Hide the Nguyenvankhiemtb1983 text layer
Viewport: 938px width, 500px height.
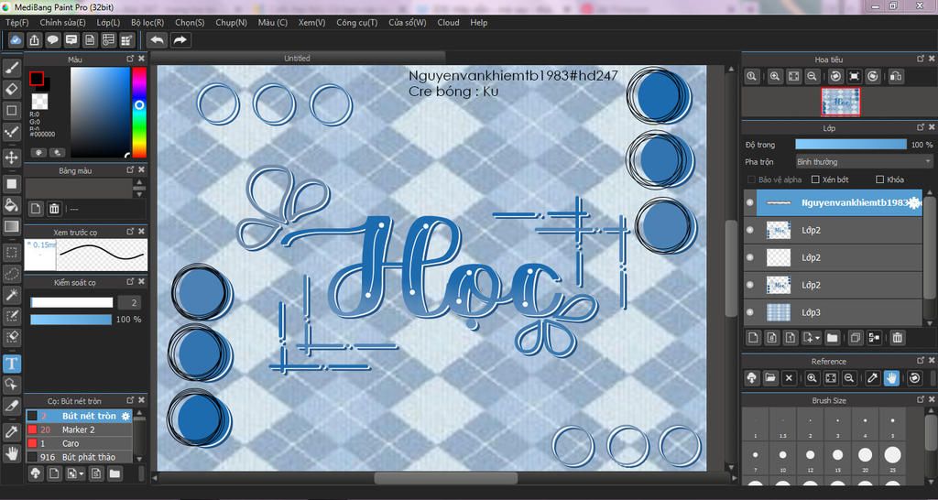click(x=749, y=202)
